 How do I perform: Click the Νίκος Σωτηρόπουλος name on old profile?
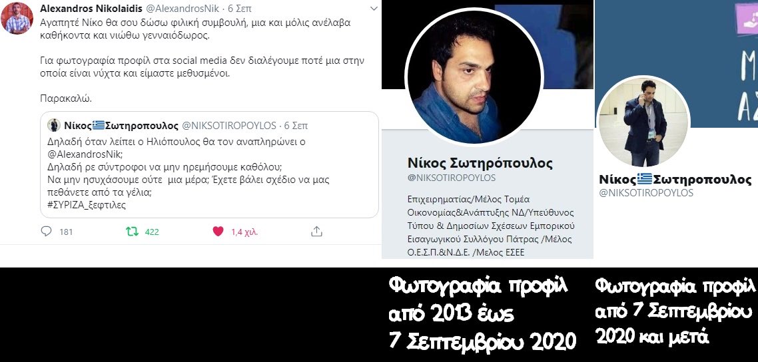tap(480, 162)
